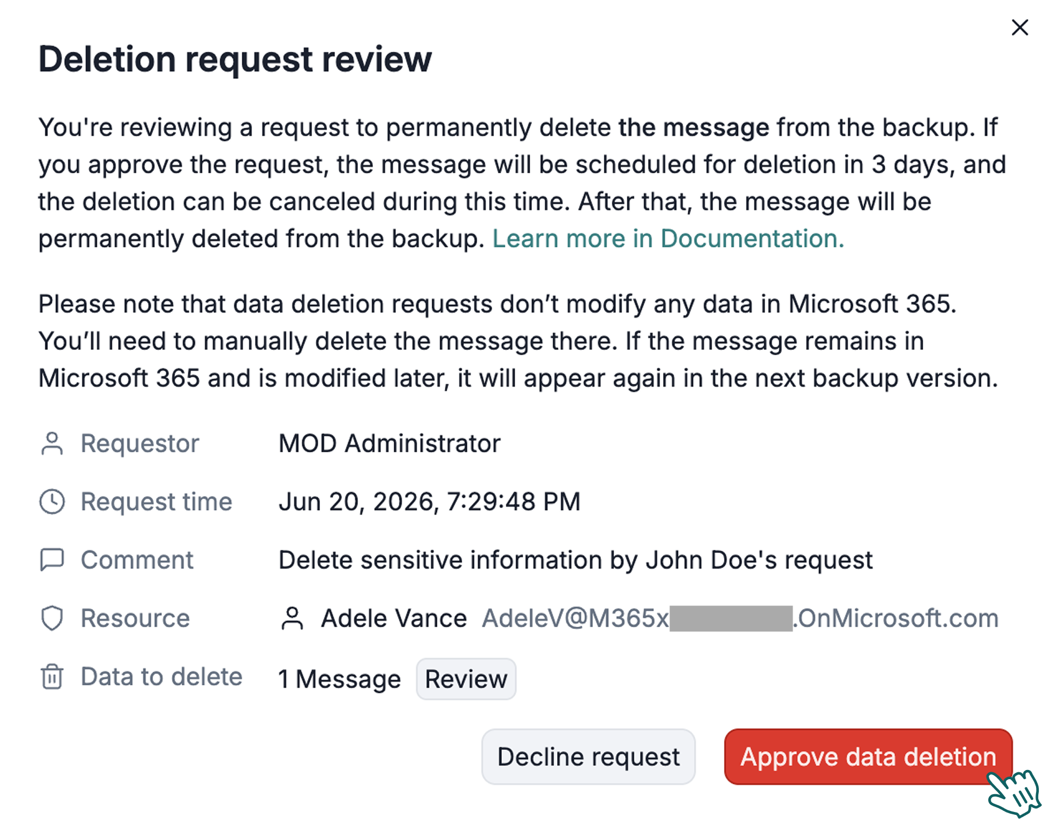Select the Adele Vance resource name
Screen dimensions: 1051x831
click(x=394, y=619)
